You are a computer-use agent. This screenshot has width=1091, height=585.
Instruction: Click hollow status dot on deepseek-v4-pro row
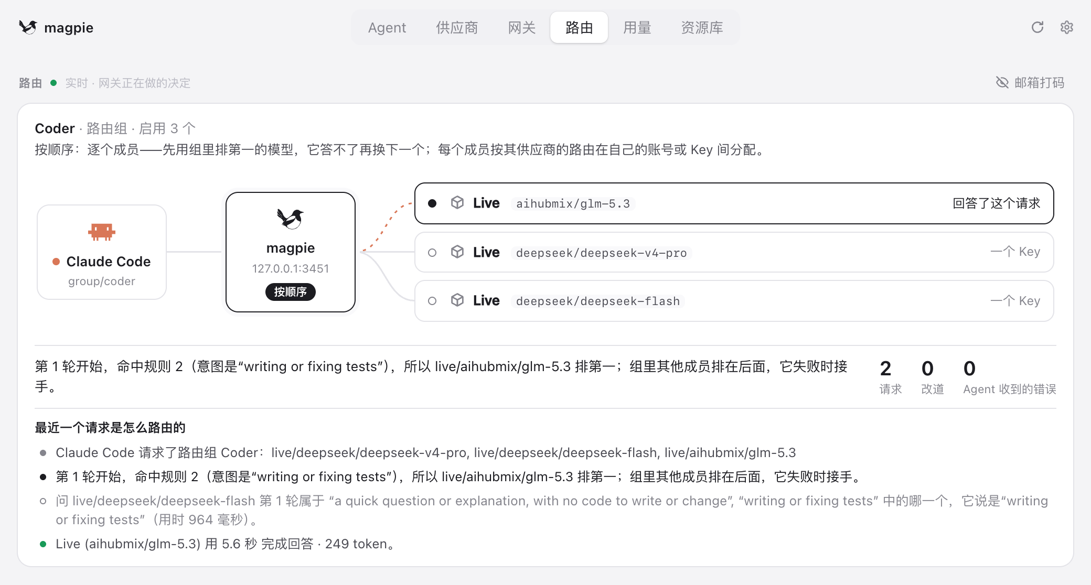[432, 253]
